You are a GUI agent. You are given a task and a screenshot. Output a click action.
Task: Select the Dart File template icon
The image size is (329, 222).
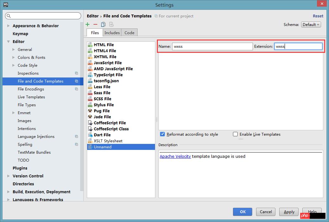90,135
